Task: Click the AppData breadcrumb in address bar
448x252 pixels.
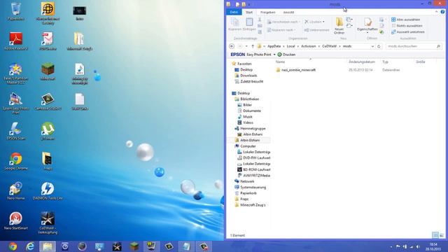Action: pyautogui.click(x=274, y=46)
